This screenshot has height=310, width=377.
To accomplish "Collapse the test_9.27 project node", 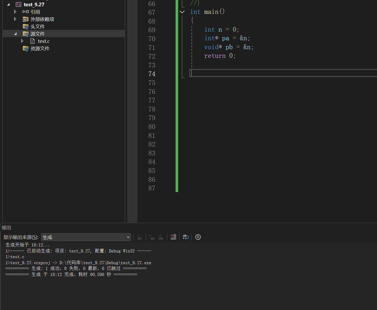I will [x=8, y=4].
